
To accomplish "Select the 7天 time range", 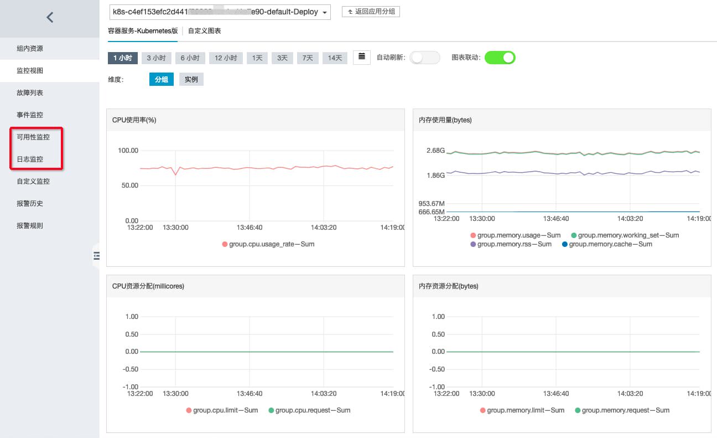I will click(x=308, y=58).
